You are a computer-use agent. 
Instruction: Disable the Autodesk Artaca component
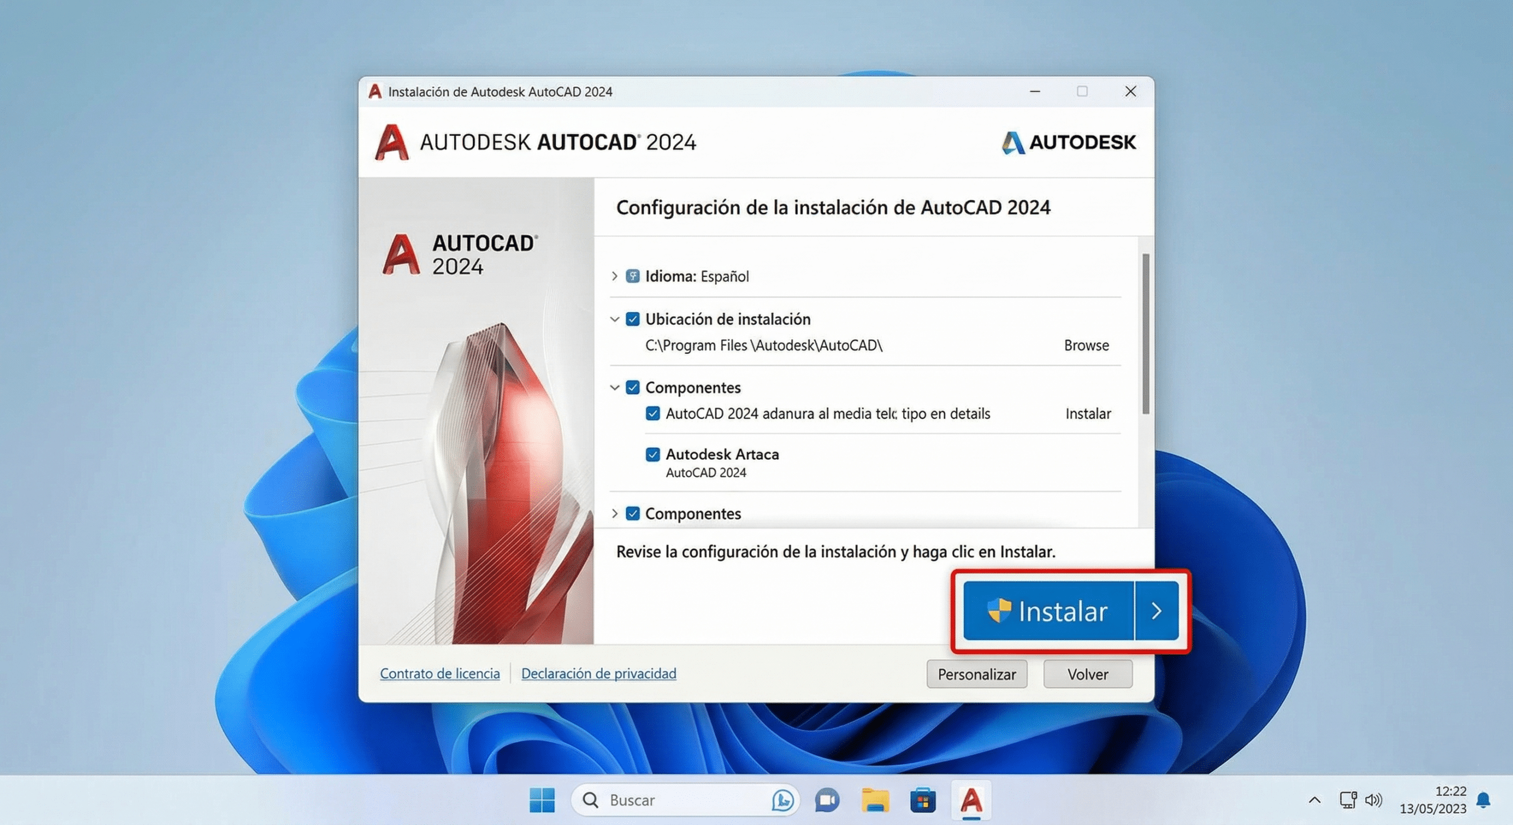(x=652, y=454)
